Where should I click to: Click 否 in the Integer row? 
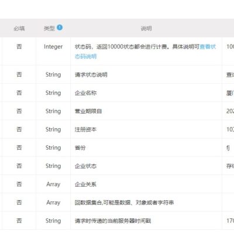(19, 47)
